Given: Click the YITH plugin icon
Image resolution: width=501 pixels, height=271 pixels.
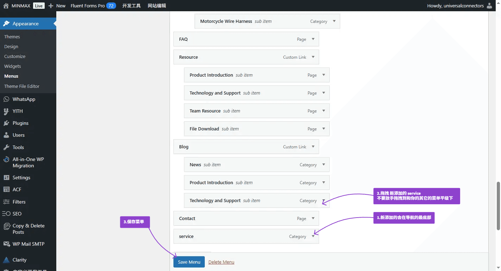Looking at the screenshot, I should click(x=6, y=111).
